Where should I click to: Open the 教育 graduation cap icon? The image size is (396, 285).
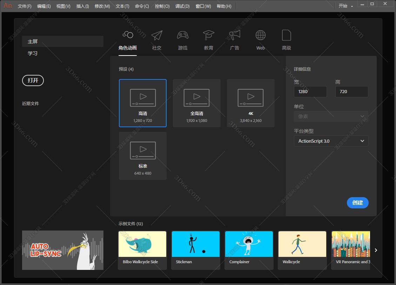pyautogui.click(x=208, y=35)
